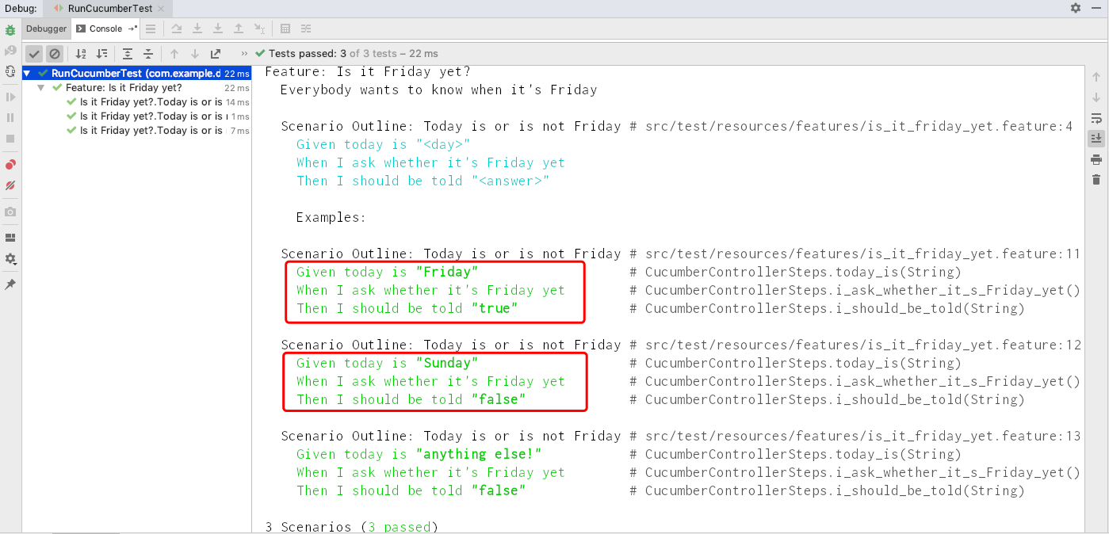Open link is_it_friday_yet.feature:12
Screen dimensions: 1109x534
tap(862, 345)
